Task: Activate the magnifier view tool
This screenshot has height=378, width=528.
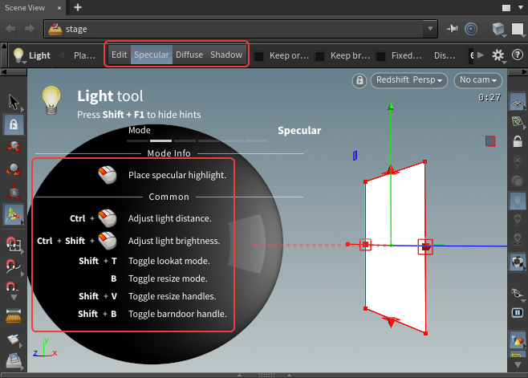Action: 14,169
